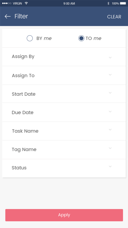This screenshot has width=128, height=228.
Task: Select the TO me radio button
Action: 81,38
